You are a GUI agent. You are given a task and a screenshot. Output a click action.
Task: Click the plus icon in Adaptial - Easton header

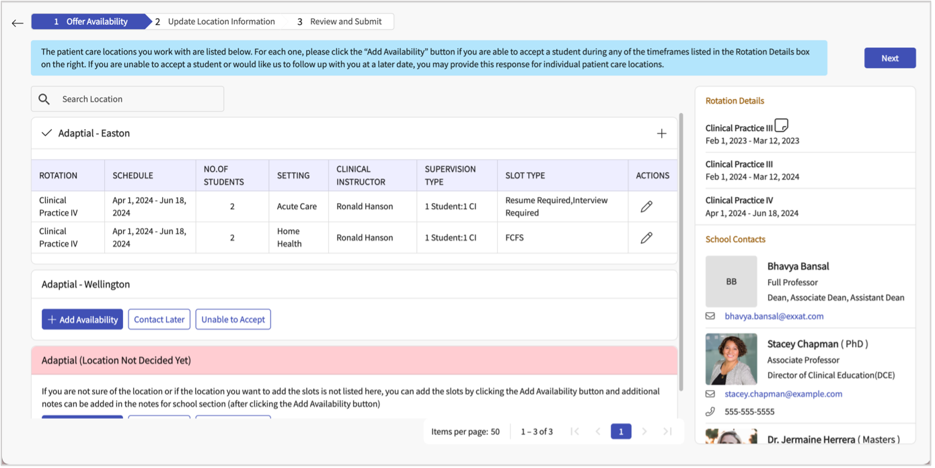click(661, 133)
